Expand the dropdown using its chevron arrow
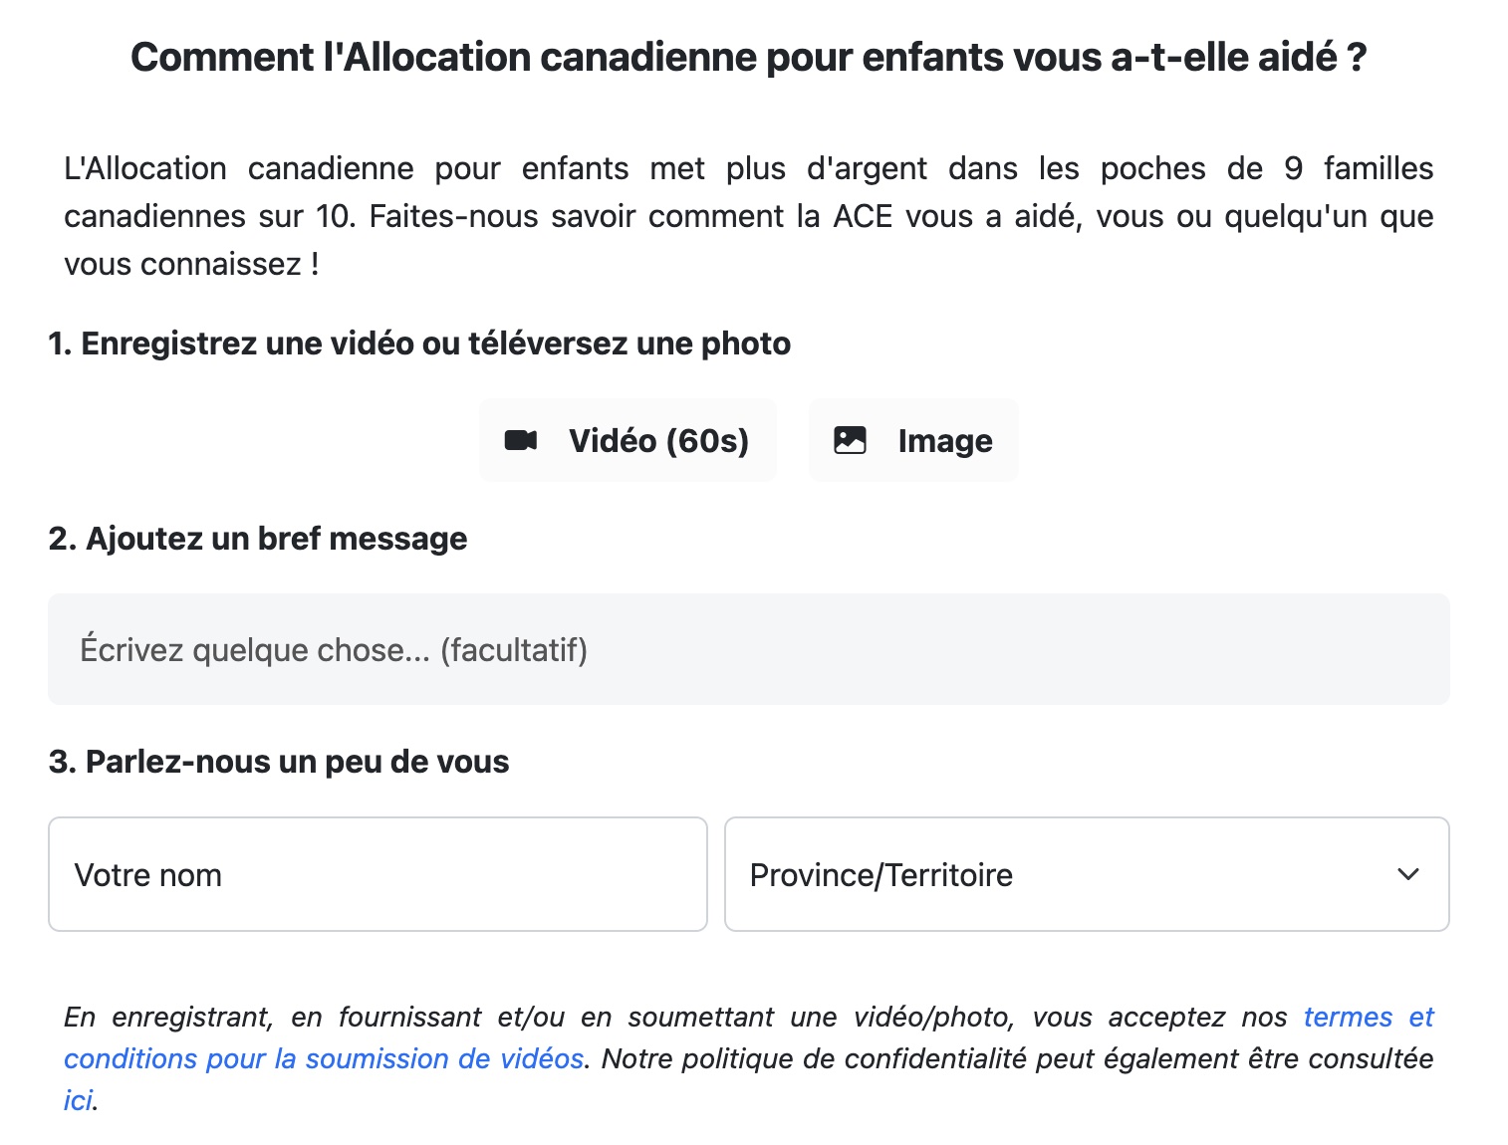 pyautogui.click(x=1407, y=874)
